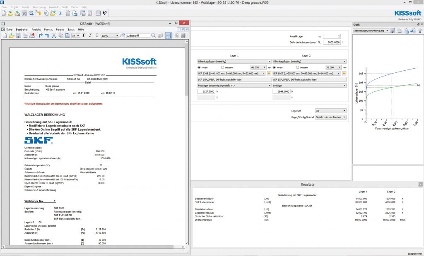Click the KISSedit document vertical scrollbar
This screenshot has width=424, height=256.
click(187, 124)
